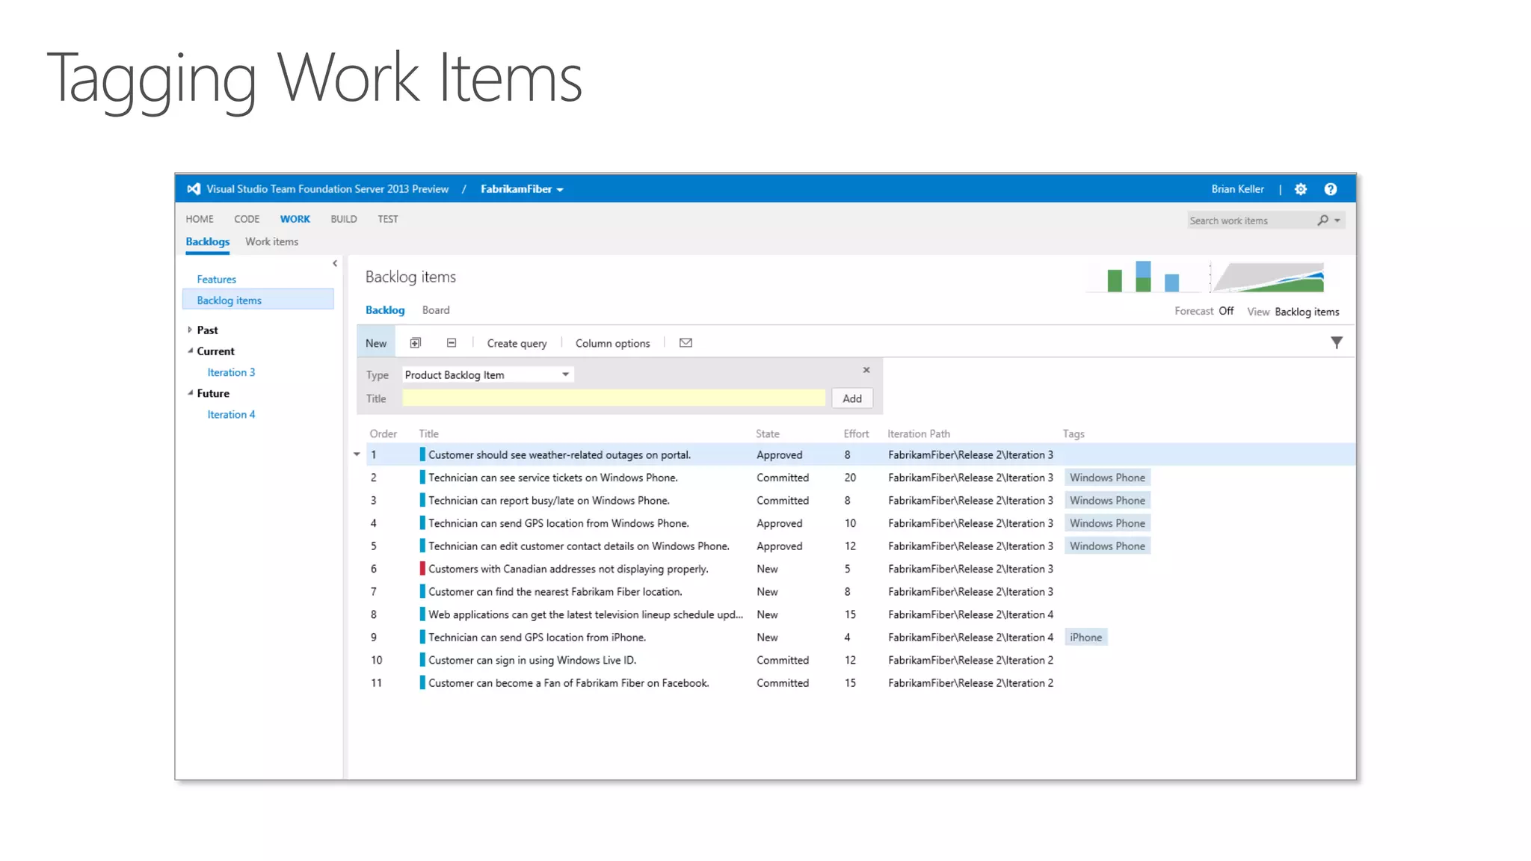Open settings via the gear icon
Viewport: 1531px width, 861px height.
click(x=1301, y=189)
